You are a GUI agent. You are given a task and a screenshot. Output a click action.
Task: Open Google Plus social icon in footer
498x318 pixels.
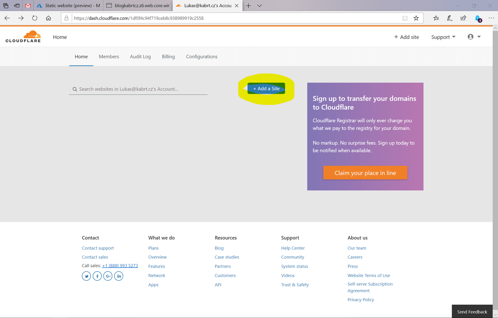108,276
